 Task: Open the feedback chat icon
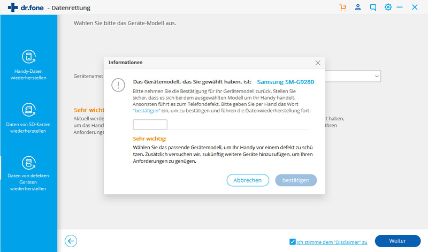[373, 7]
